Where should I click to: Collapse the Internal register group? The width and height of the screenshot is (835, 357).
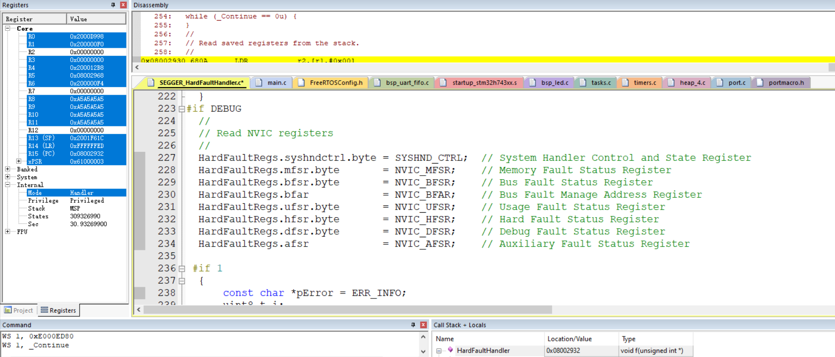point(8,185)
